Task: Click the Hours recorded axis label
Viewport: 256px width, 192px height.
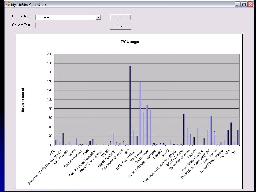Action: click(23, 100)
